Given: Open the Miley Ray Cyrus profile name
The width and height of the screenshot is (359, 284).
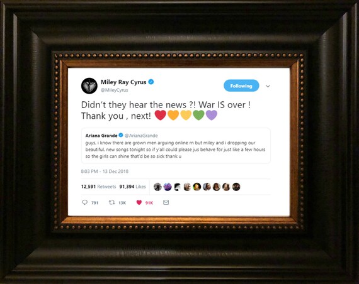Looking at the screenshot, I should pyautogui.click(x=123, y=82).
